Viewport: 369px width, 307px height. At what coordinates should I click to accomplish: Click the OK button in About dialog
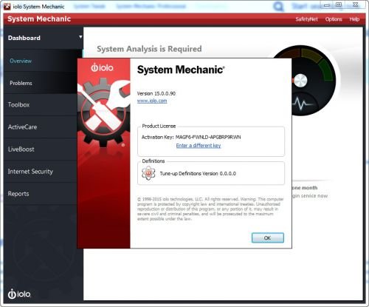(268, 237)
